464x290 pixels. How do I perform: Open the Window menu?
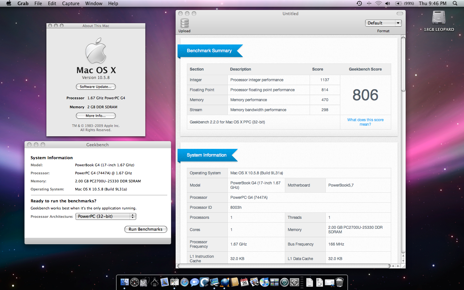(94, 3)
